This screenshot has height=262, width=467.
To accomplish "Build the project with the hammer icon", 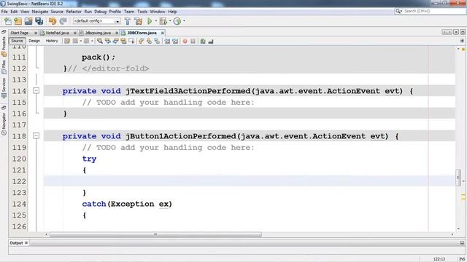I will click(128, 21).
